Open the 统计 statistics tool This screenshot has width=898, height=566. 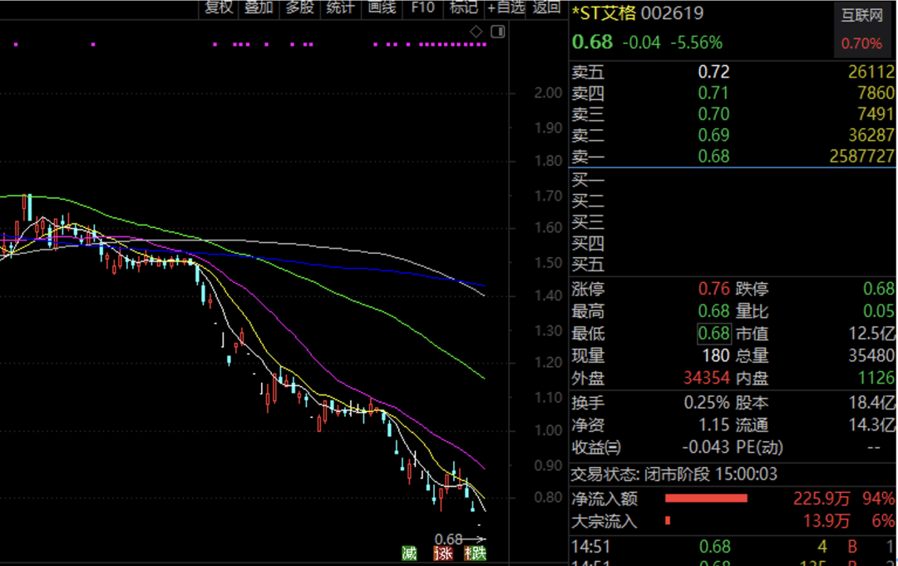340,8
